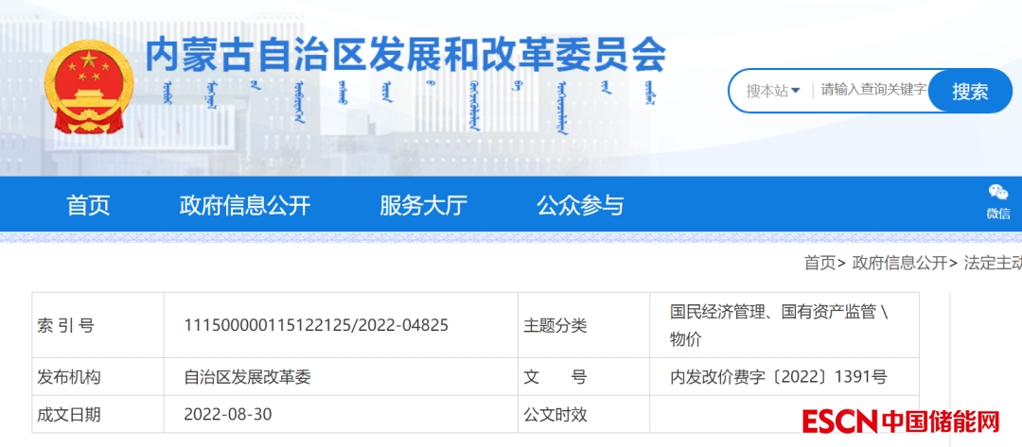Click the 2022-08-30 date value
The image size is (1022, 447).
click(228, 414)
